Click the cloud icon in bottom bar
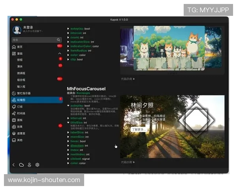The height and width of the screenshot is (190, 237). pos(21,165)
